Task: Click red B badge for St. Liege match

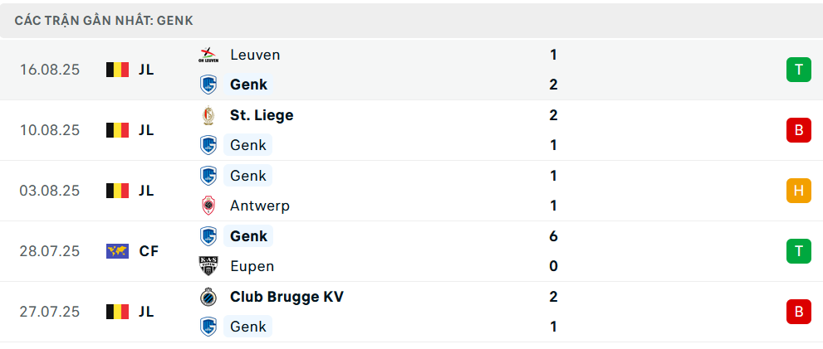Action: pyautogui.click(x=798, y=130)
